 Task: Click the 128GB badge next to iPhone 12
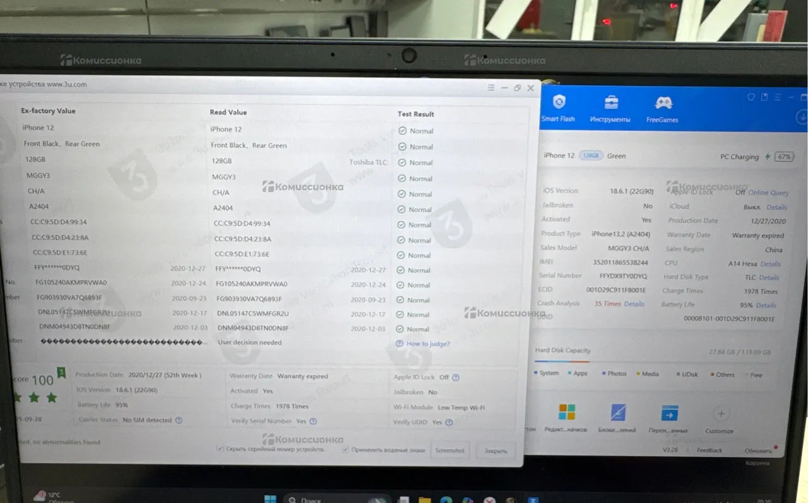[x=591, y=155]
